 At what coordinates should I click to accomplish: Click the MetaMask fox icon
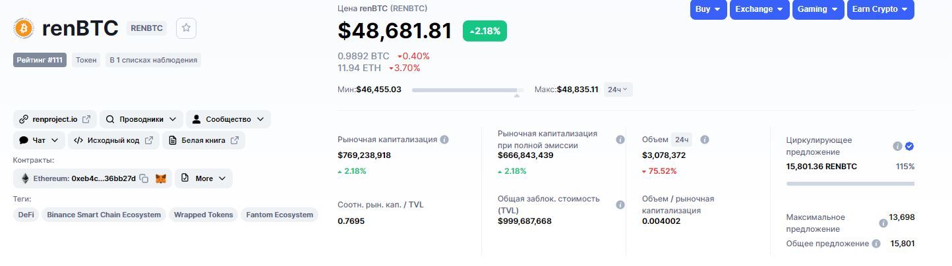pyautogui.click(x=160, y=178)
